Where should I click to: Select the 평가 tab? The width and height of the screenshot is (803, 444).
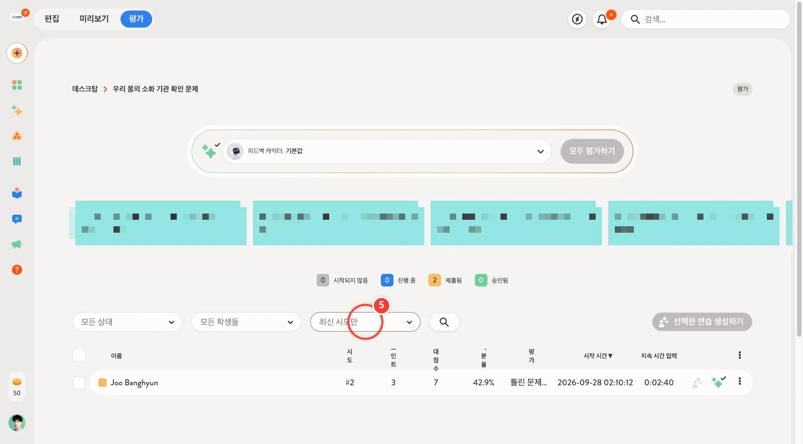click(x=136, y=19)
